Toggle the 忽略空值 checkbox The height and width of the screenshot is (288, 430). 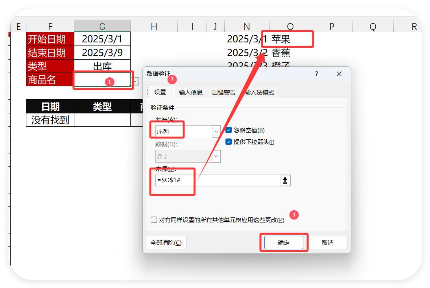pyautogui.click(x=229, y=130)
